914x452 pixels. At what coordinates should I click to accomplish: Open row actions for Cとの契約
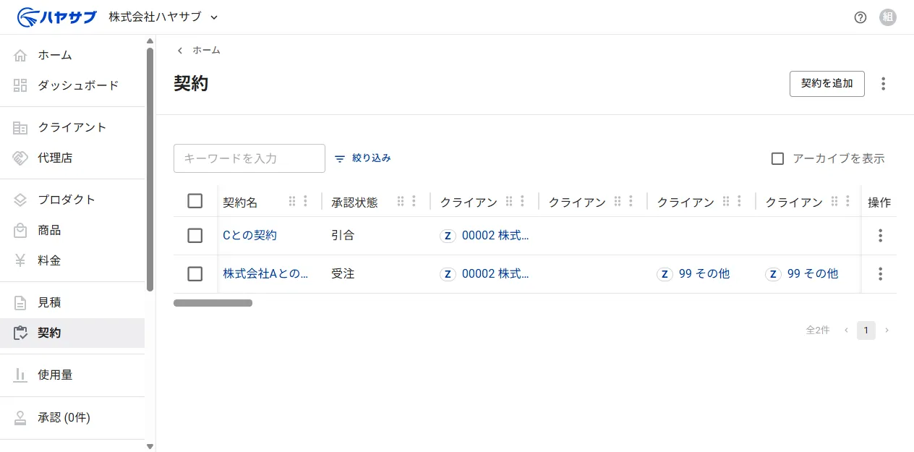[x=880, y=236]
